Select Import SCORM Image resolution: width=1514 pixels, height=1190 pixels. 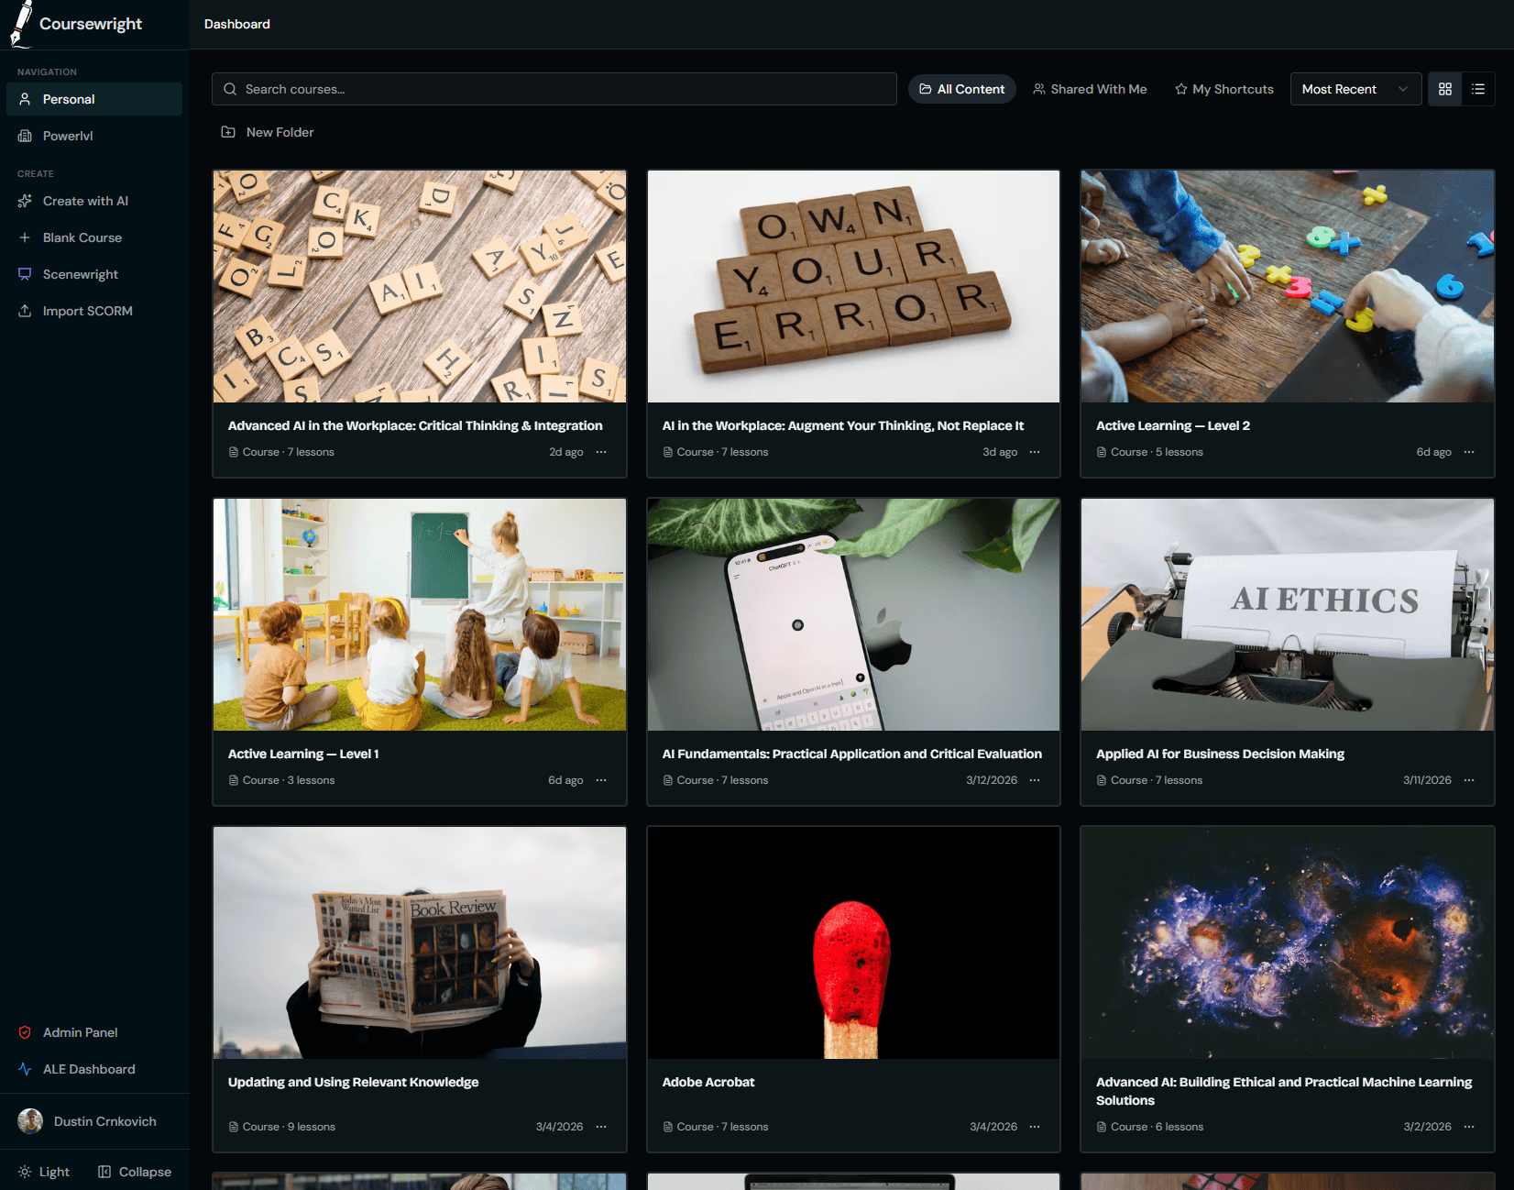pyautogui.click(x=87, y=311)
